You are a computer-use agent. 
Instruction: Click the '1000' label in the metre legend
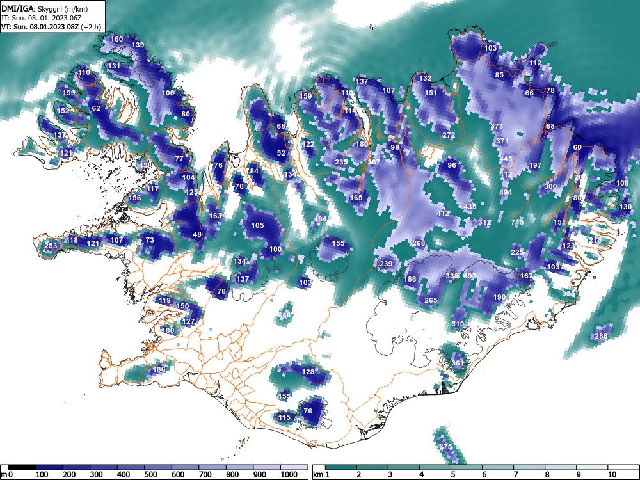coord(289,474)
